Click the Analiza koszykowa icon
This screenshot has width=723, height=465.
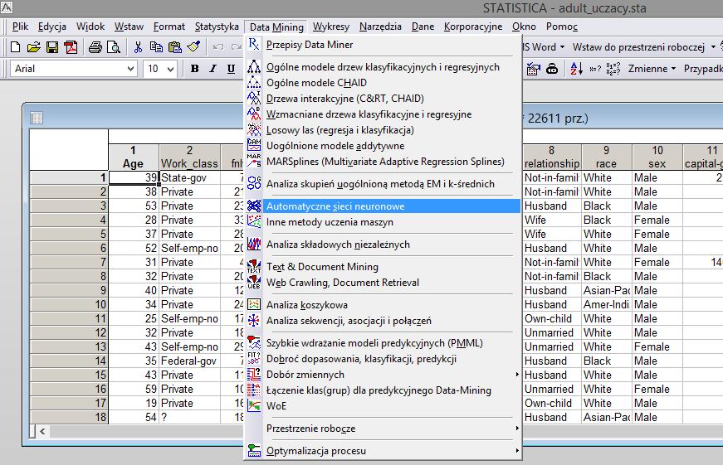pos(254,304)
